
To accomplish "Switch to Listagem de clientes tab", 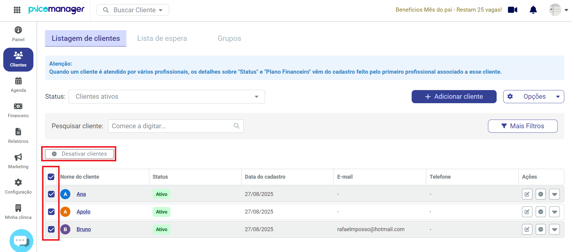I will pos(86,38).
